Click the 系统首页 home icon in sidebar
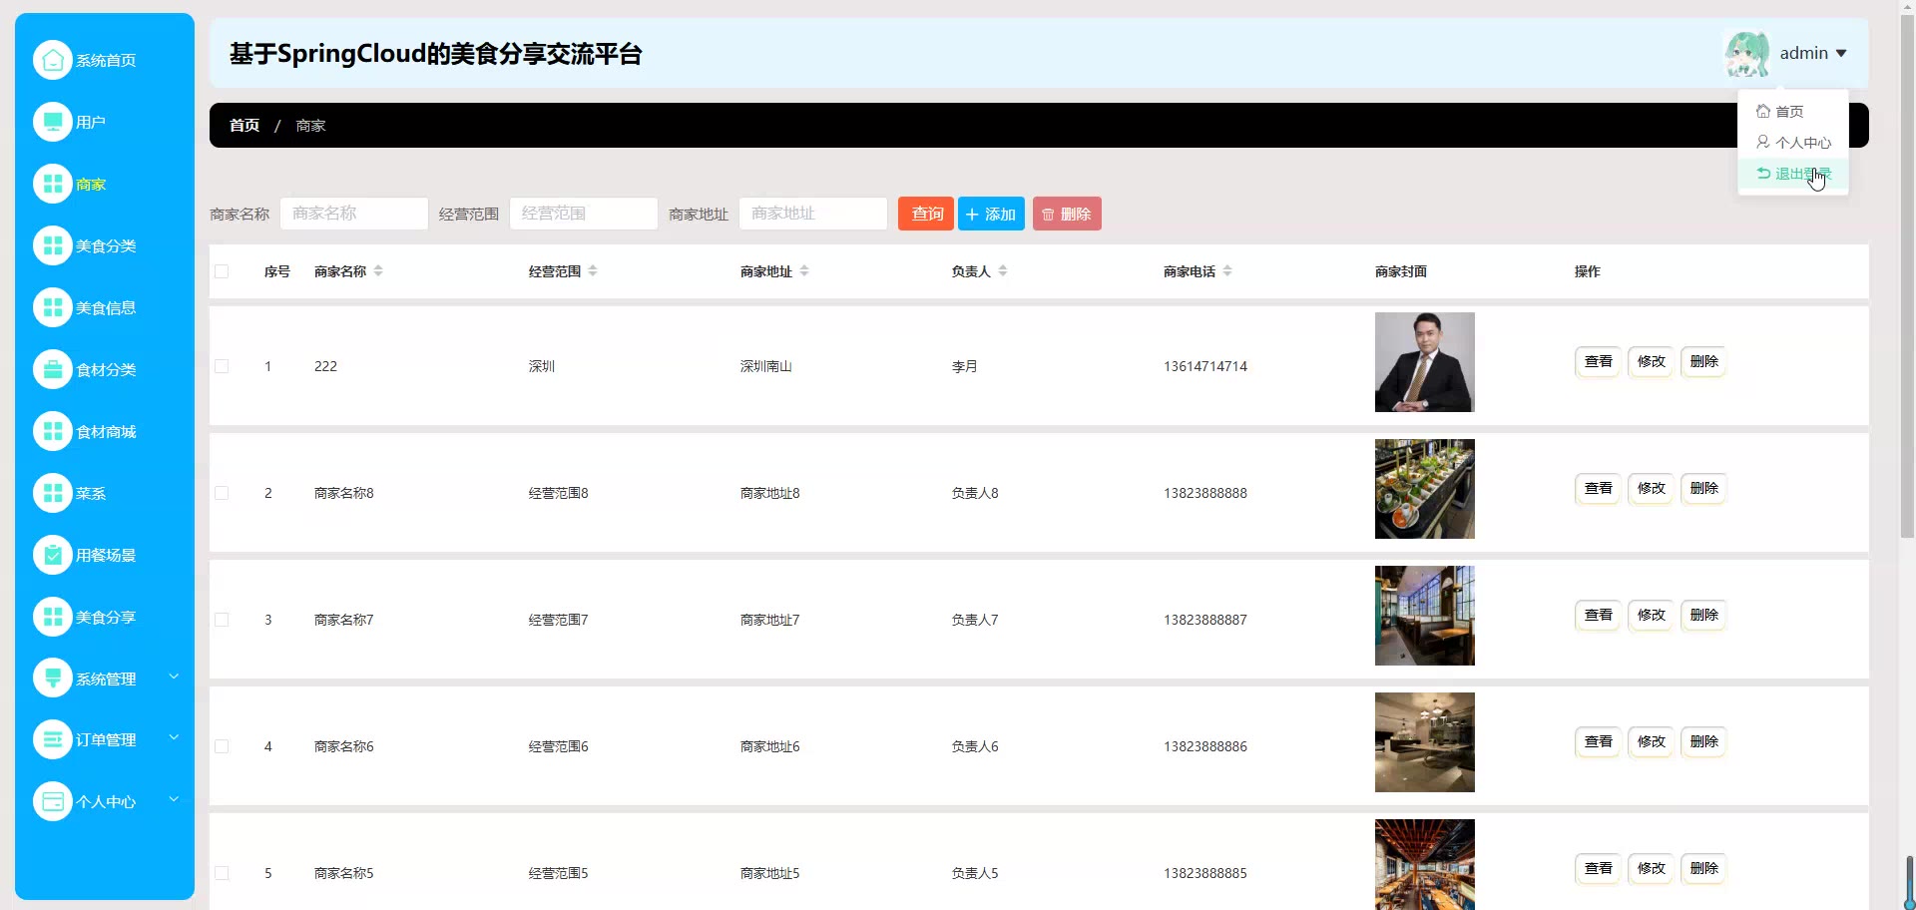This screenshot has width=1916, height=910. click(53, 60)
